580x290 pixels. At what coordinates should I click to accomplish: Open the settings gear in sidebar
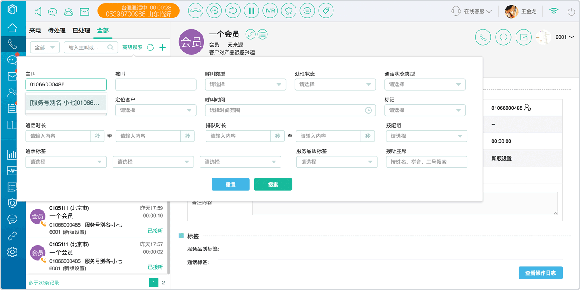(12, 252)
